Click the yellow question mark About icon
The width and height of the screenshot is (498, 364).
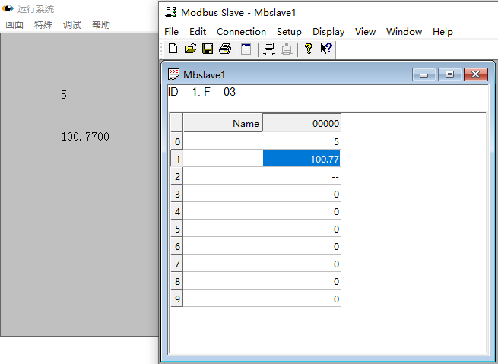coord(308,49)
